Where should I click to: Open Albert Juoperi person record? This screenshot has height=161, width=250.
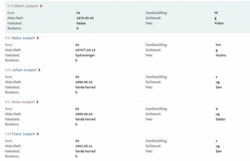click(x=26, y=6)
